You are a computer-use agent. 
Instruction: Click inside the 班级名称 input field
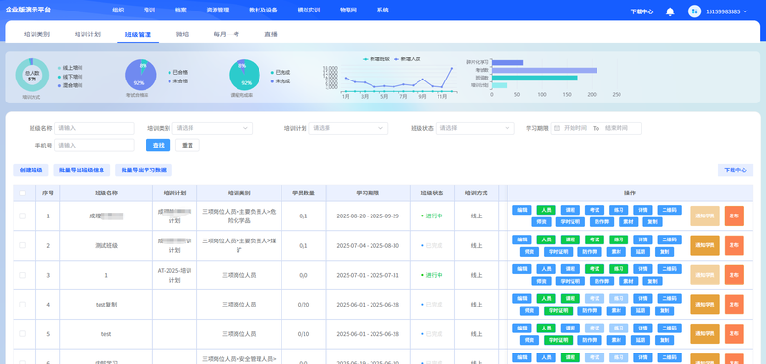coord(94,128)
